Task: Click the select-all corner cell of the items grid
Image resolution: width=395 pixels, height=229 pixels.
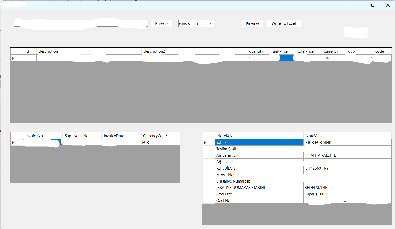Action: click(17, 51)
